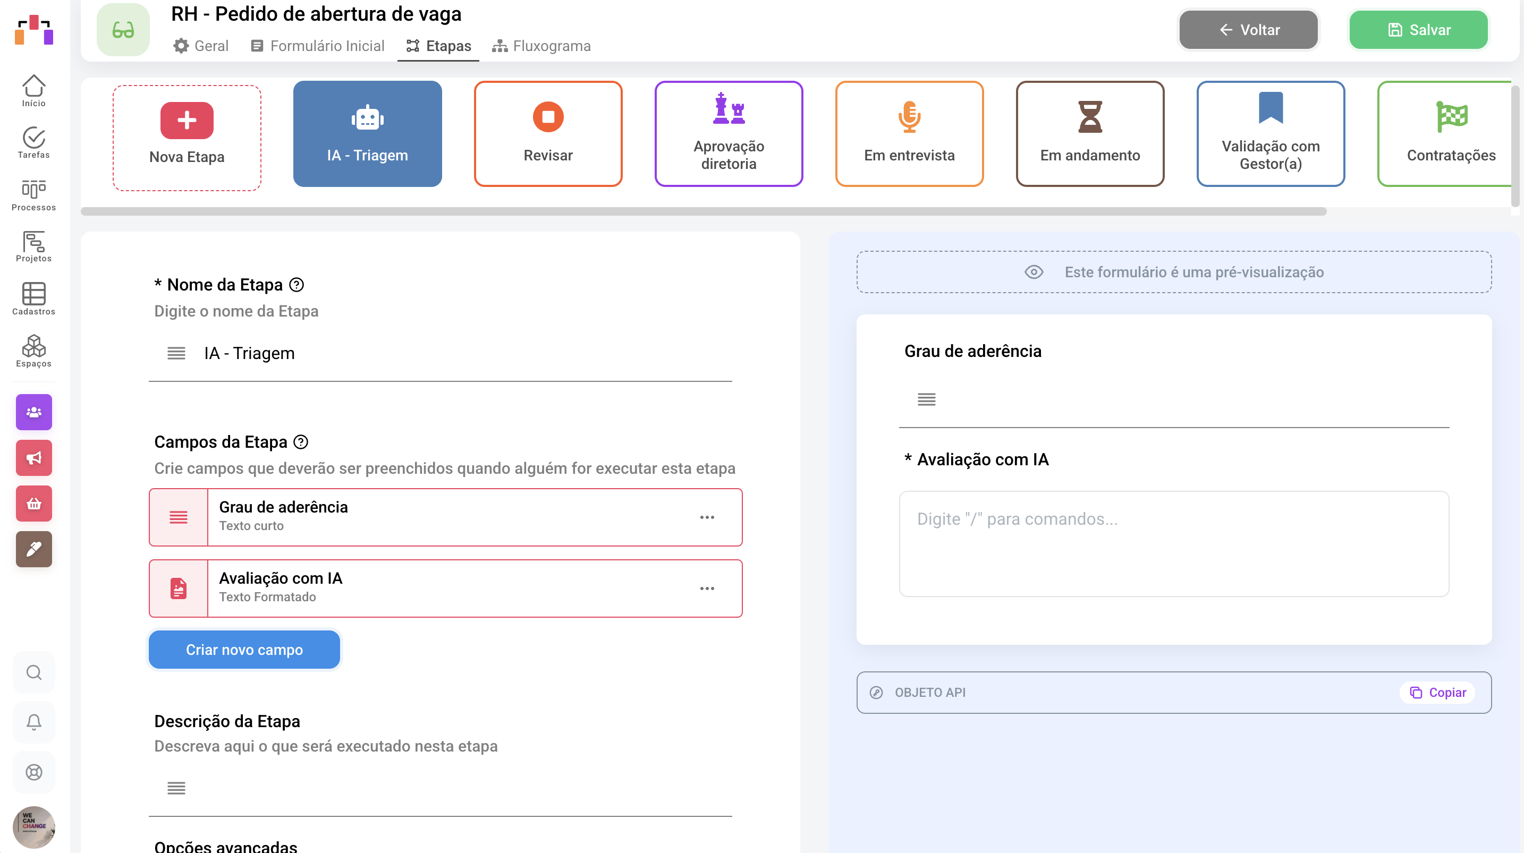Click the Grau de aderência preview input
This screenshot has height=853, width=1524.
pos(1174,400)
